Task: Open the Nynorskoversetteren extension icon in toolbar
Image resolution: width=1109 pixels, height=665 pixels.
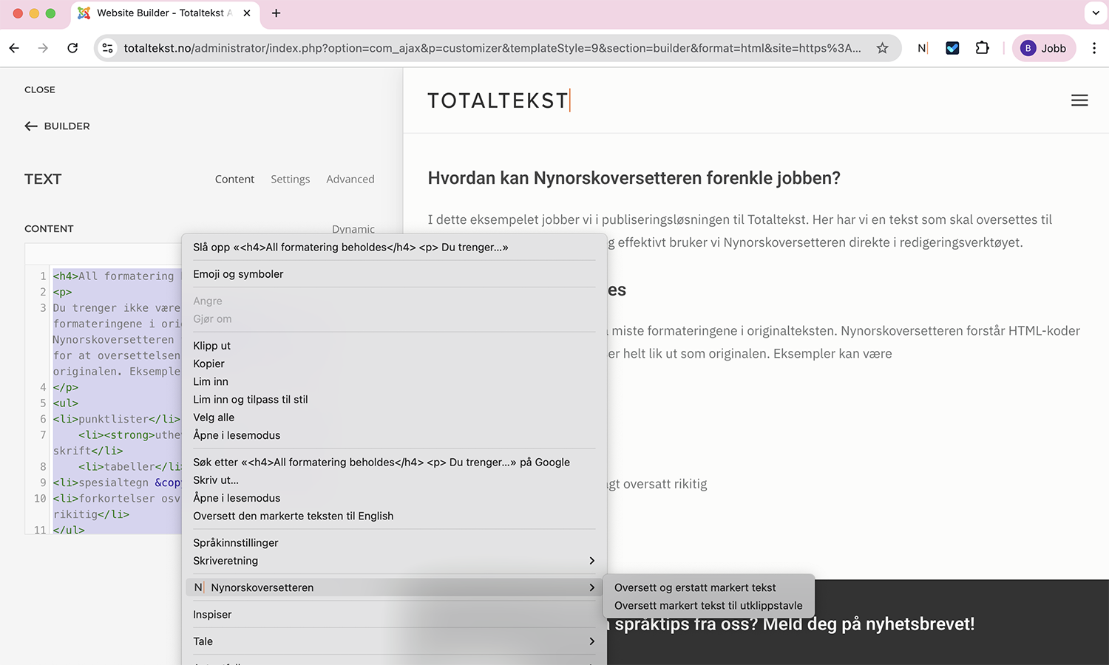Action: click(x=922, y=48)
